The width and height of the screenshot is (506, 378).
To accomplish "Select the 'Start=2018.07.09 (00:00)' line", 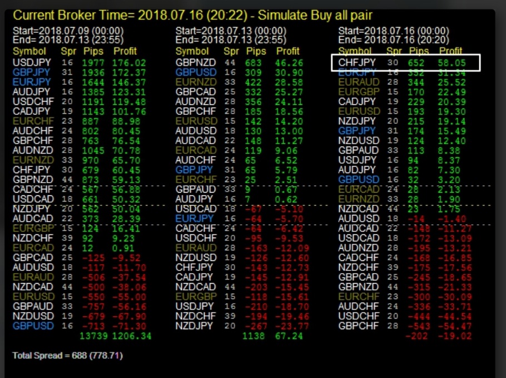I will coord(68,31).
